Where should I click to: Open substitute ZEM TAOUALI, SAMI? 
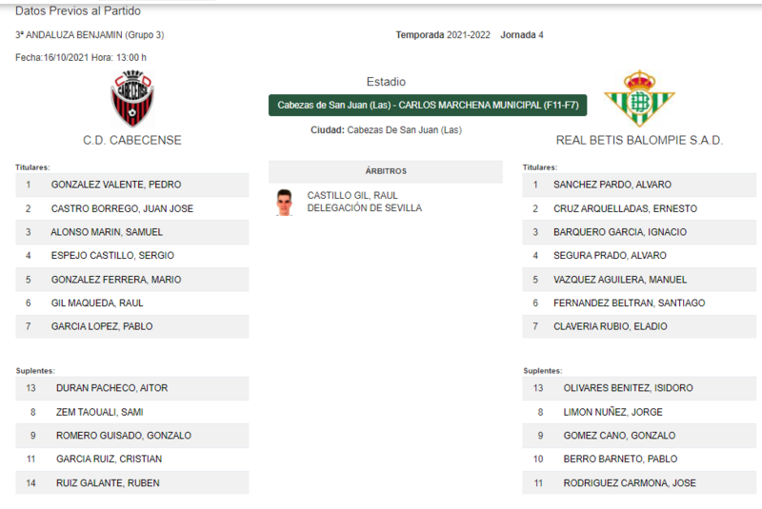point(132,412)
